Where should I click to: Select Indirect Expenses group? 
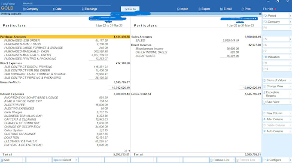pyautogui.click(x=12, y=94)
